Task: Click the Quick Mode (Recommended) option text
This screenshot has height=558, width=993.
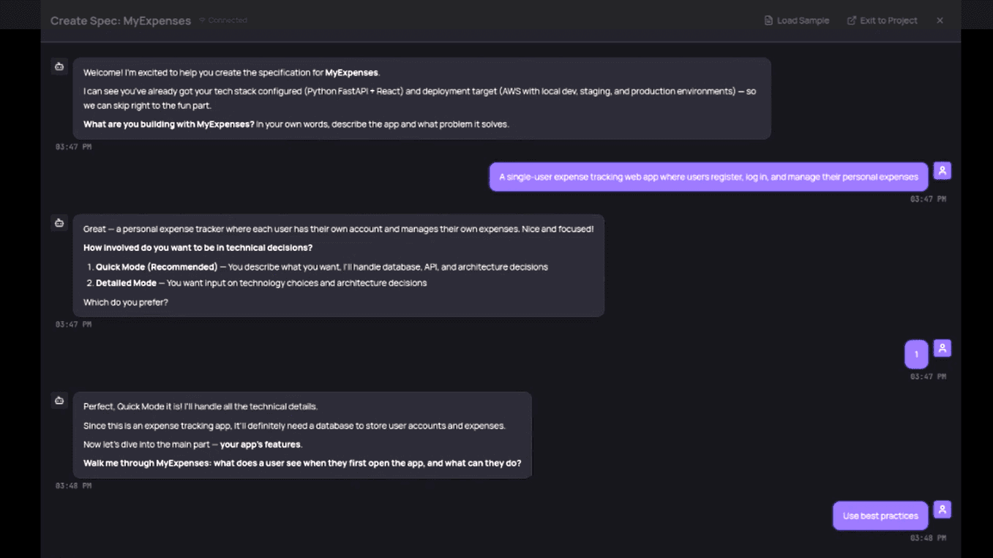Action: [x=157, y=267]
